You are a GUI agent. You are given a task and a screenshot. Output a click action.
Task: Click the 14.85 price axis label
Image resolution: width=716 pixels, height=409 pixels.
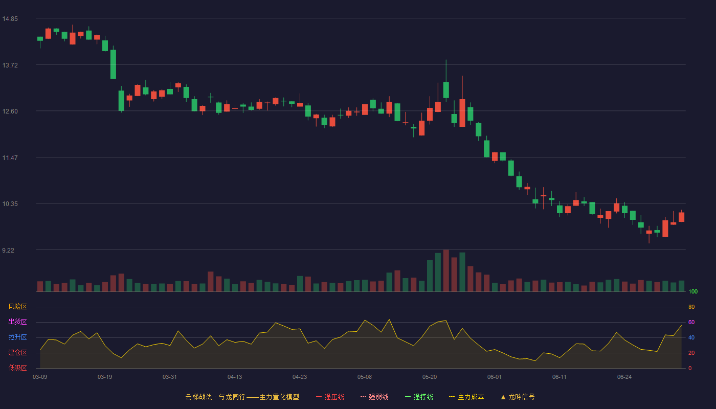[x=10, y=19]
